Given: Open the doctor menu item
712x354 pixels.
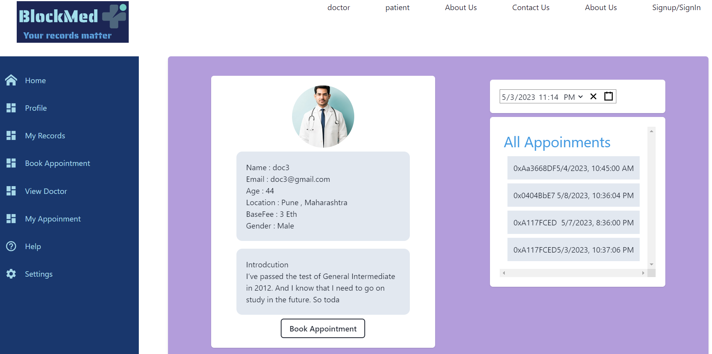Looking at the screenshot, I should click(339, 7).
